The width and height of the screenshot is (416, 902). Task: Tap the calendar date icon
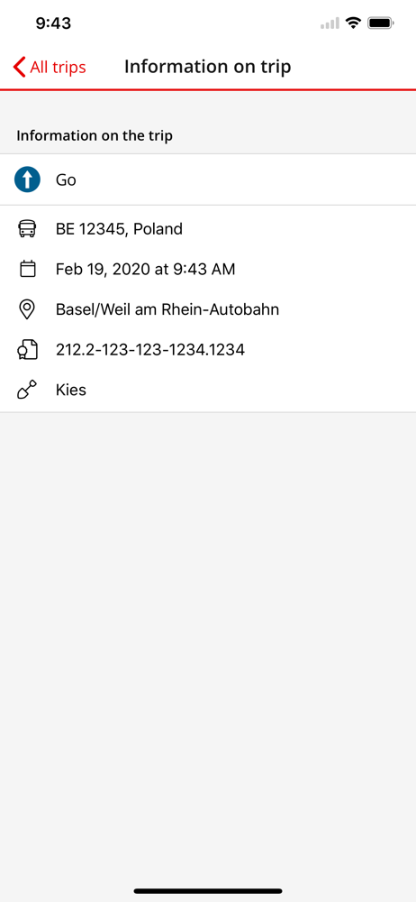coord(28,269)
